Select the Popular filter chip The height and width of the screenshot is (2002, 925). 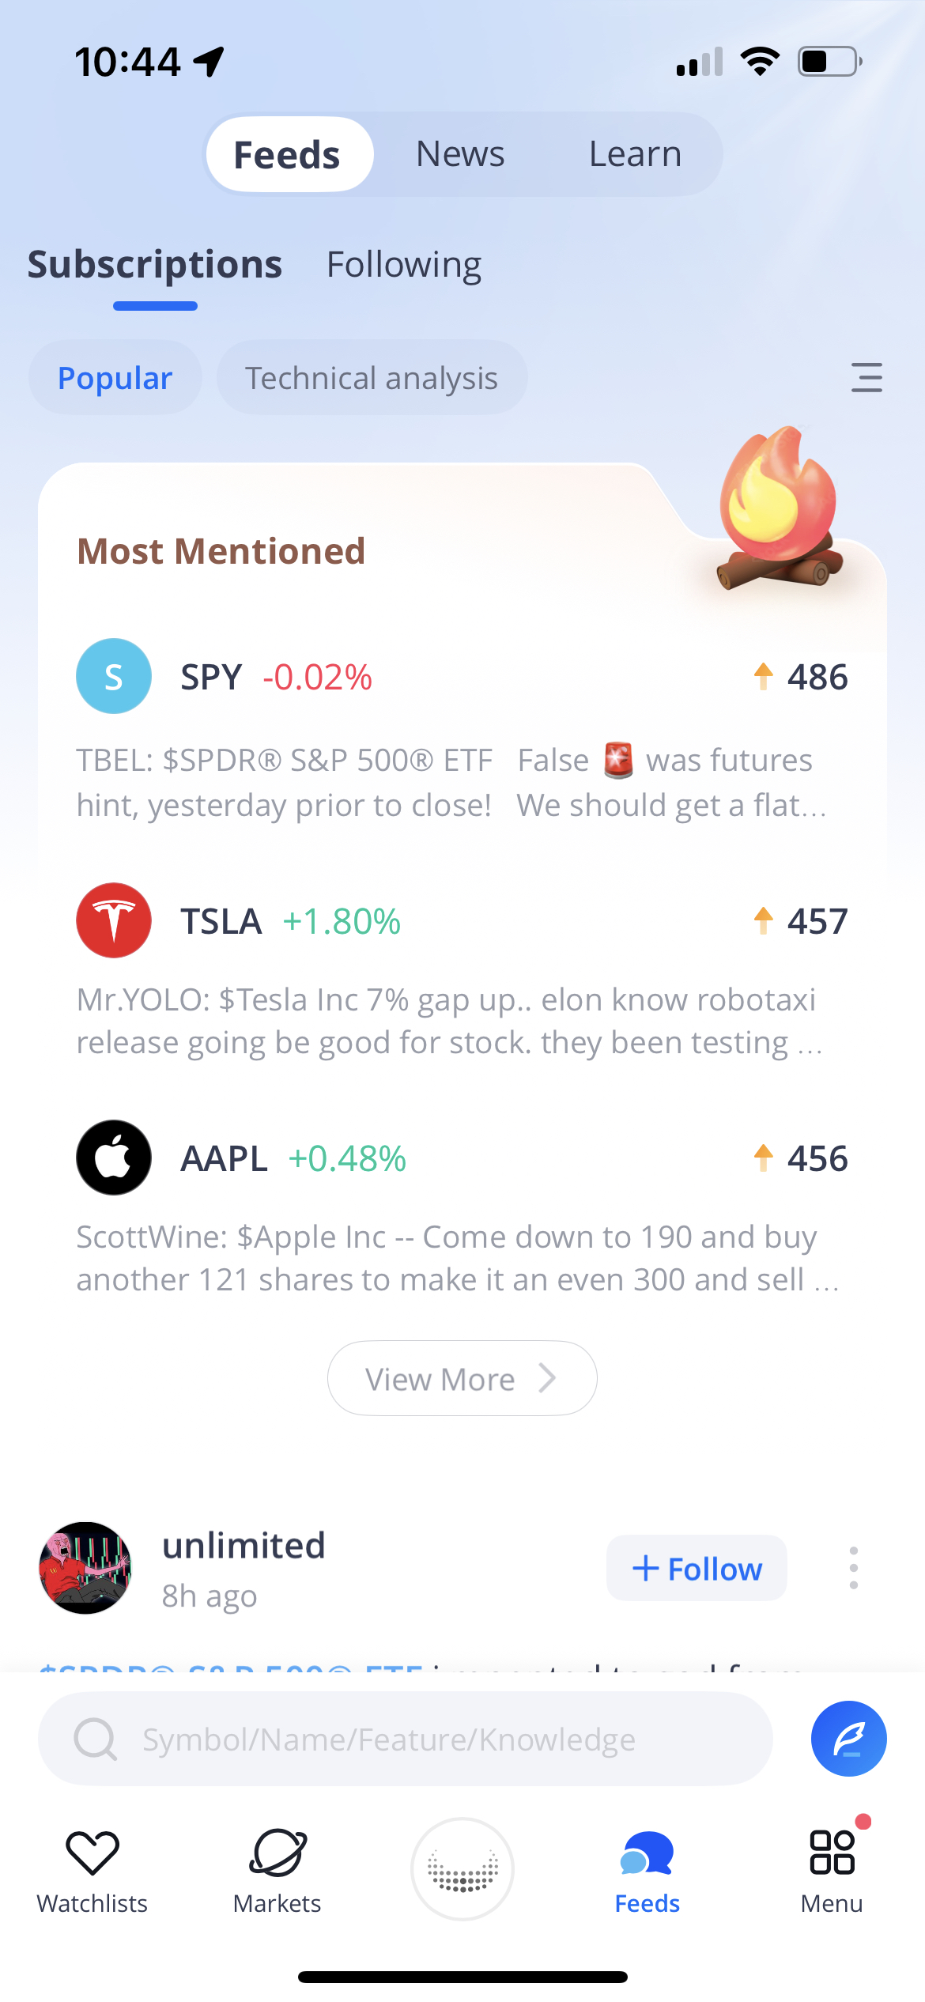pos(115,378)
